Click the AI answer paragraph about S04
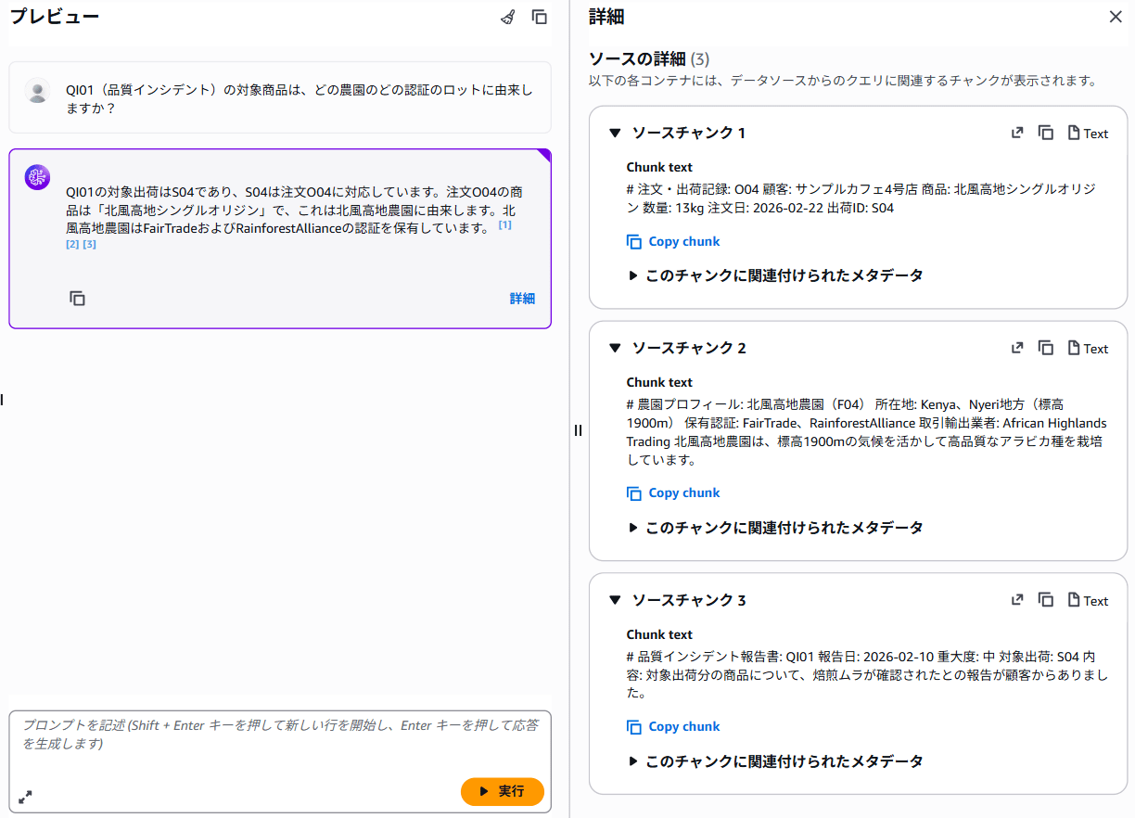 coord(294,211)
